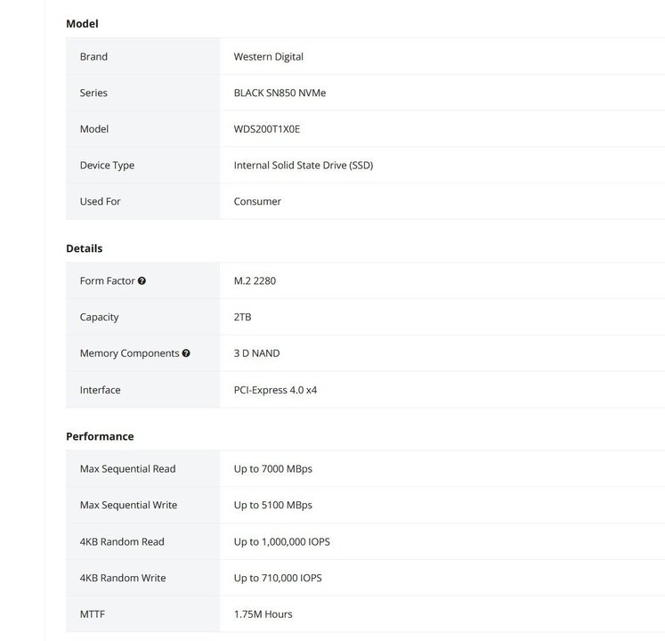Image resolution: width=665 pixels, height=641 pixels.
Task: Click the PCI-Express 4.0 x4 interface value
Action: coord(275,390)
